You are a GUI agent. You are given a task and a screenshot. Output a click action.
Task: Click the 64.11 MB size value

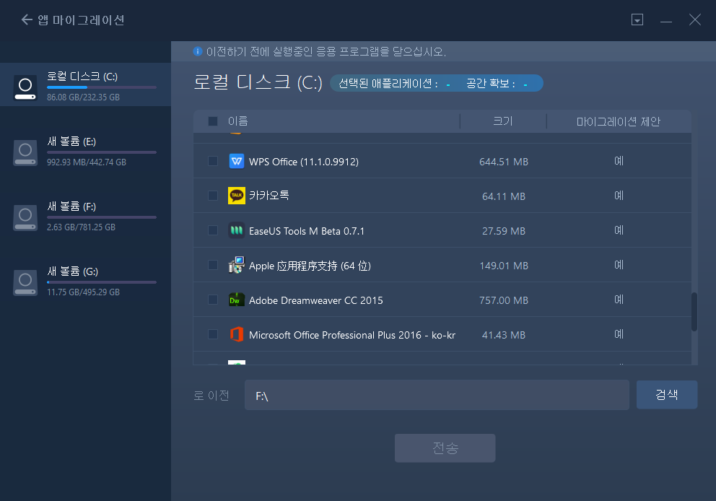(503, 196)
